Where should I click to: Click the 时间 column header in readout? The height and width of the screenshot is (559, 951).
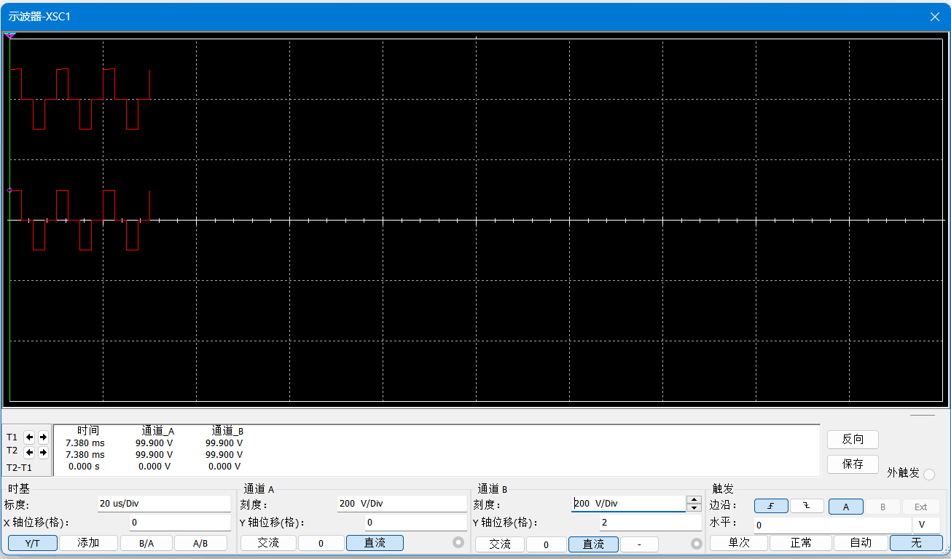pos(88,431)
